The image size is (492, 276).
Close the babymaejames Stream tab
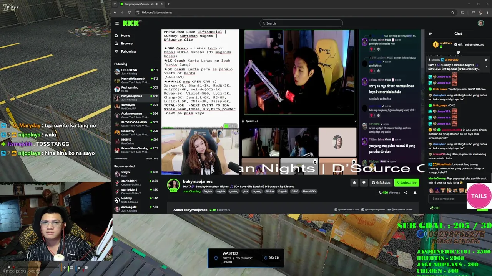(x=161, y=4)
